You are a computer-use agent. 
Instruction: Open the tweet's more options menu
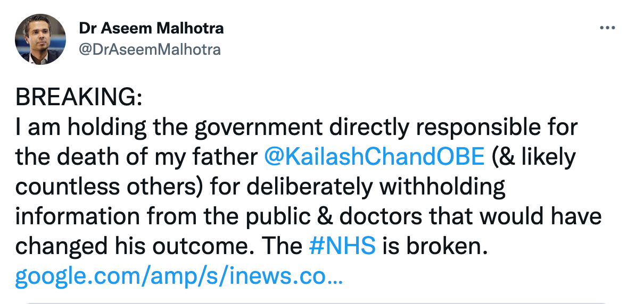coord(607,28)
